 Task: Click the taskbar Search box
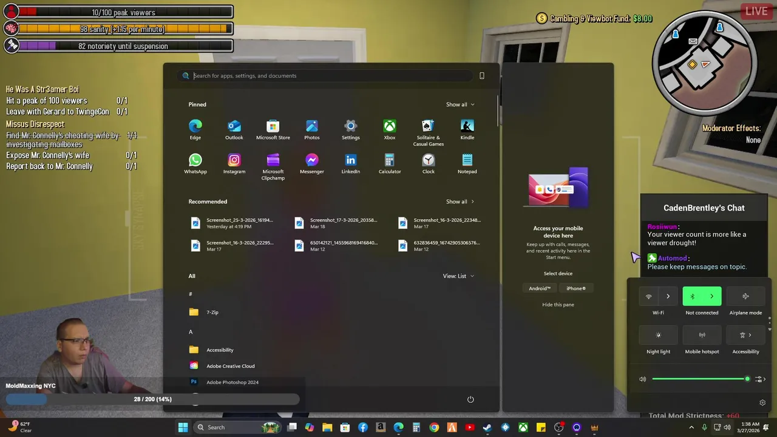(x=239, y=427)
